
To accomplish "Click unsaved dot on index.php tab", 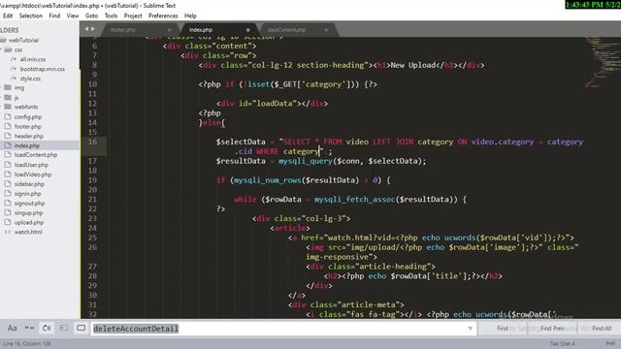I will tap(248, 30).
